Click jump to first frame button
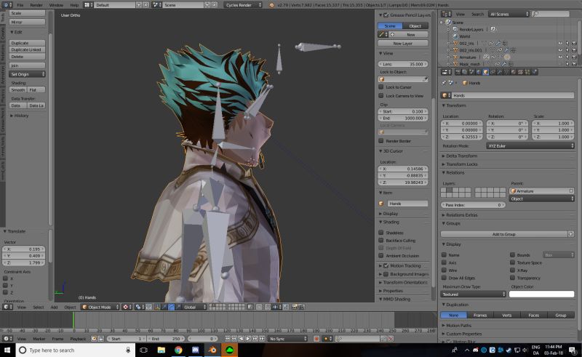The image size is (582, 357). coord(227,338)
